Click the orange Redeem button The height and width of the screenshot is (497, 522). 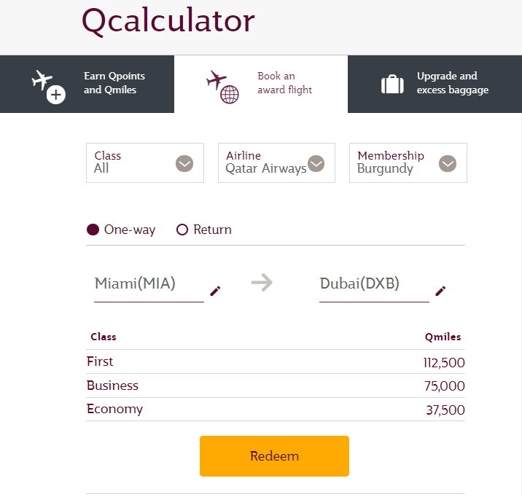(x=274, y=456)
